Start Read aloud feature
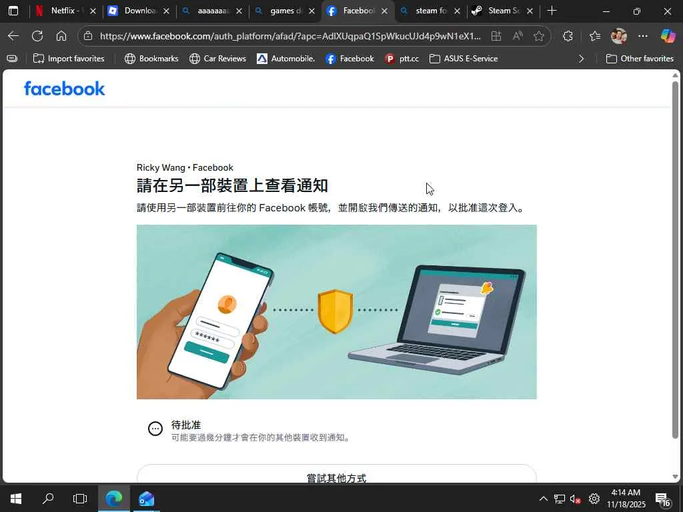This screenshot has width=683, height=512. (518, 36)
